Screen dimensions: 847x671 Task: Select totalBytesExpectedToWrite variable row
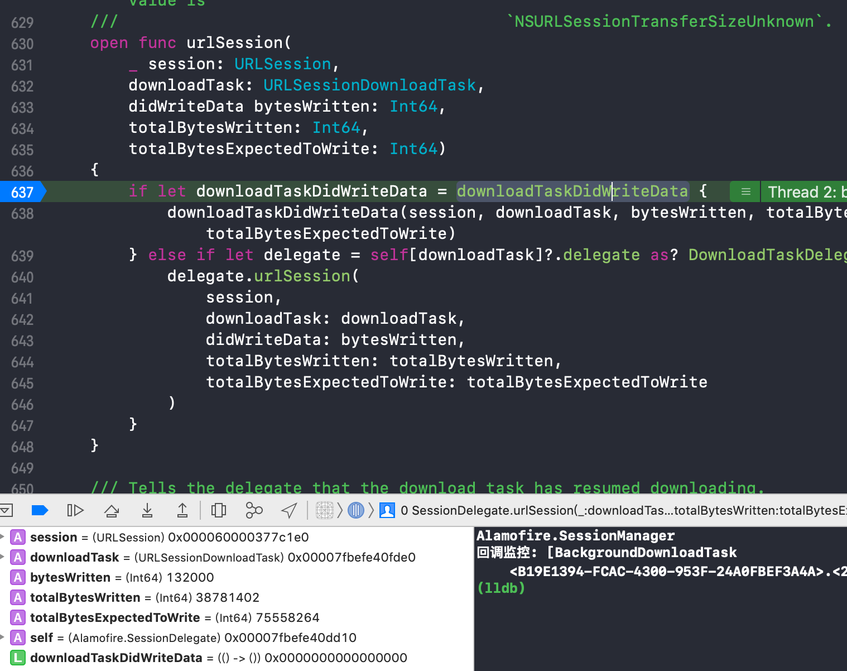[x=237, y=617]
